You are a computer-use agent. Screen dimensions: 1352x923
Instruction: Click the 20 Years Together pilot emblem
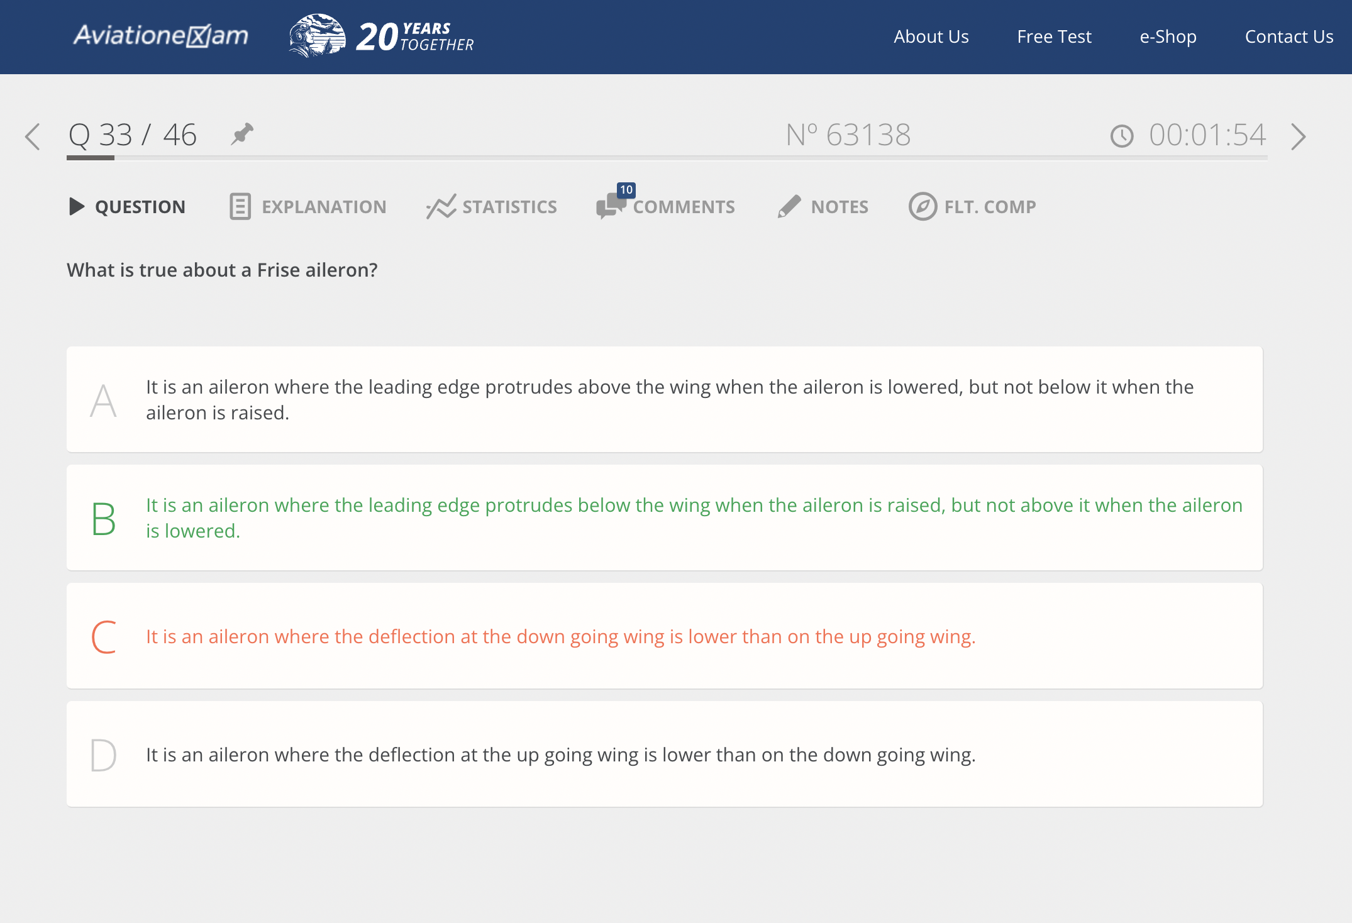[318, 36]
